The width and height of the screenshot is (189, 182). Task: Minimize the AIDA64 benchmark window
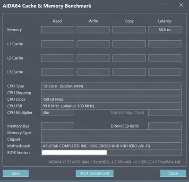pyautogui.click(x=165, y=5)
